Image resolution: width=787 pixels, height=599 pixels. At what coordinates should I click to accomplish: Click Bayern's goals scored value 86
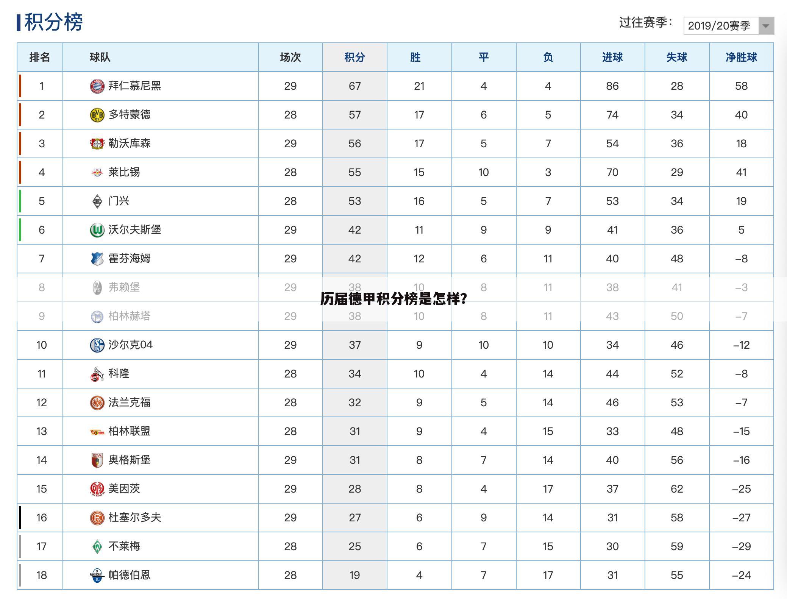(x=612, y=86)
